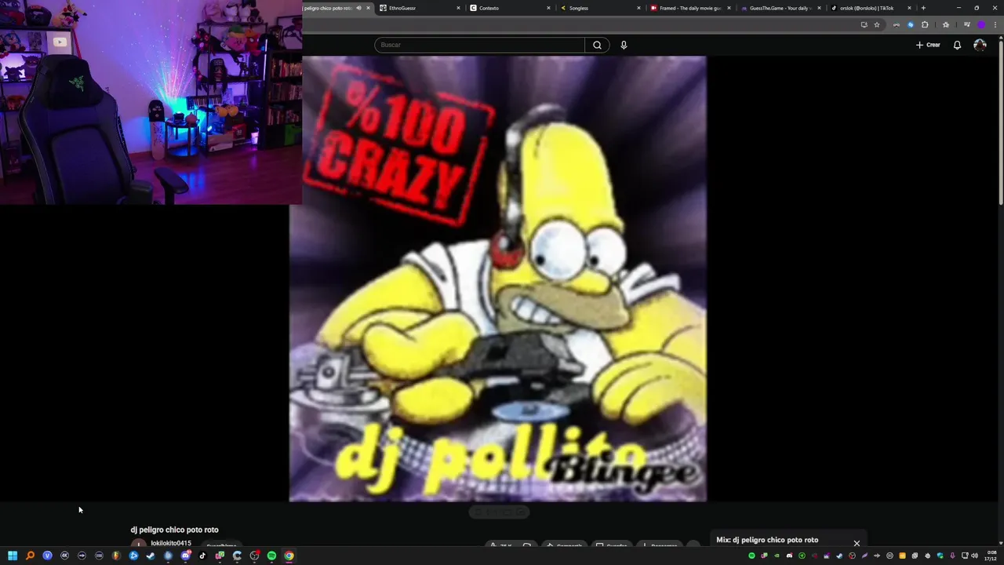The width and height of the screenshot is (1004, 565).
Task: Start voice search with the microphone icon
Action: pyautogui.click(x=624, y=45)
